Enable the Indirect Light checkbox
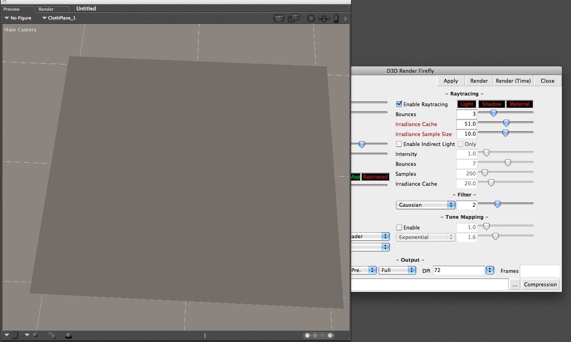 pos(399,144)
